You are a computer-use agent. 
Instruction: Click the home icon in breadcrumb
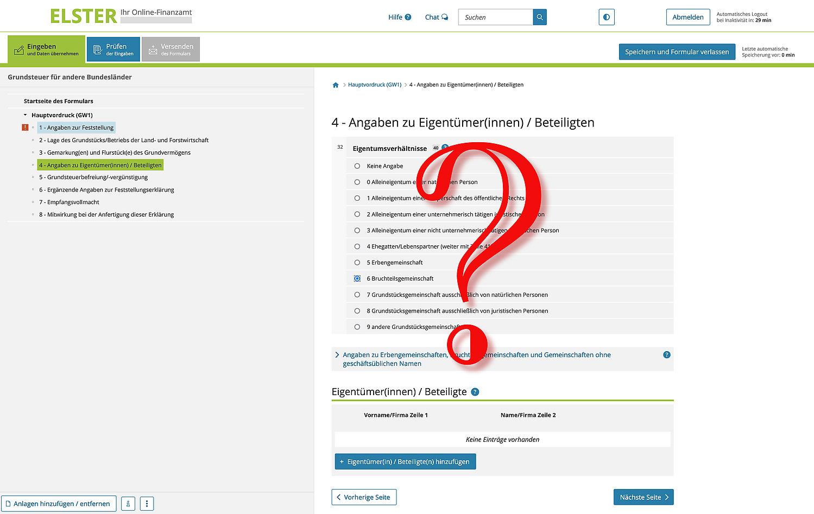[336, 85]
